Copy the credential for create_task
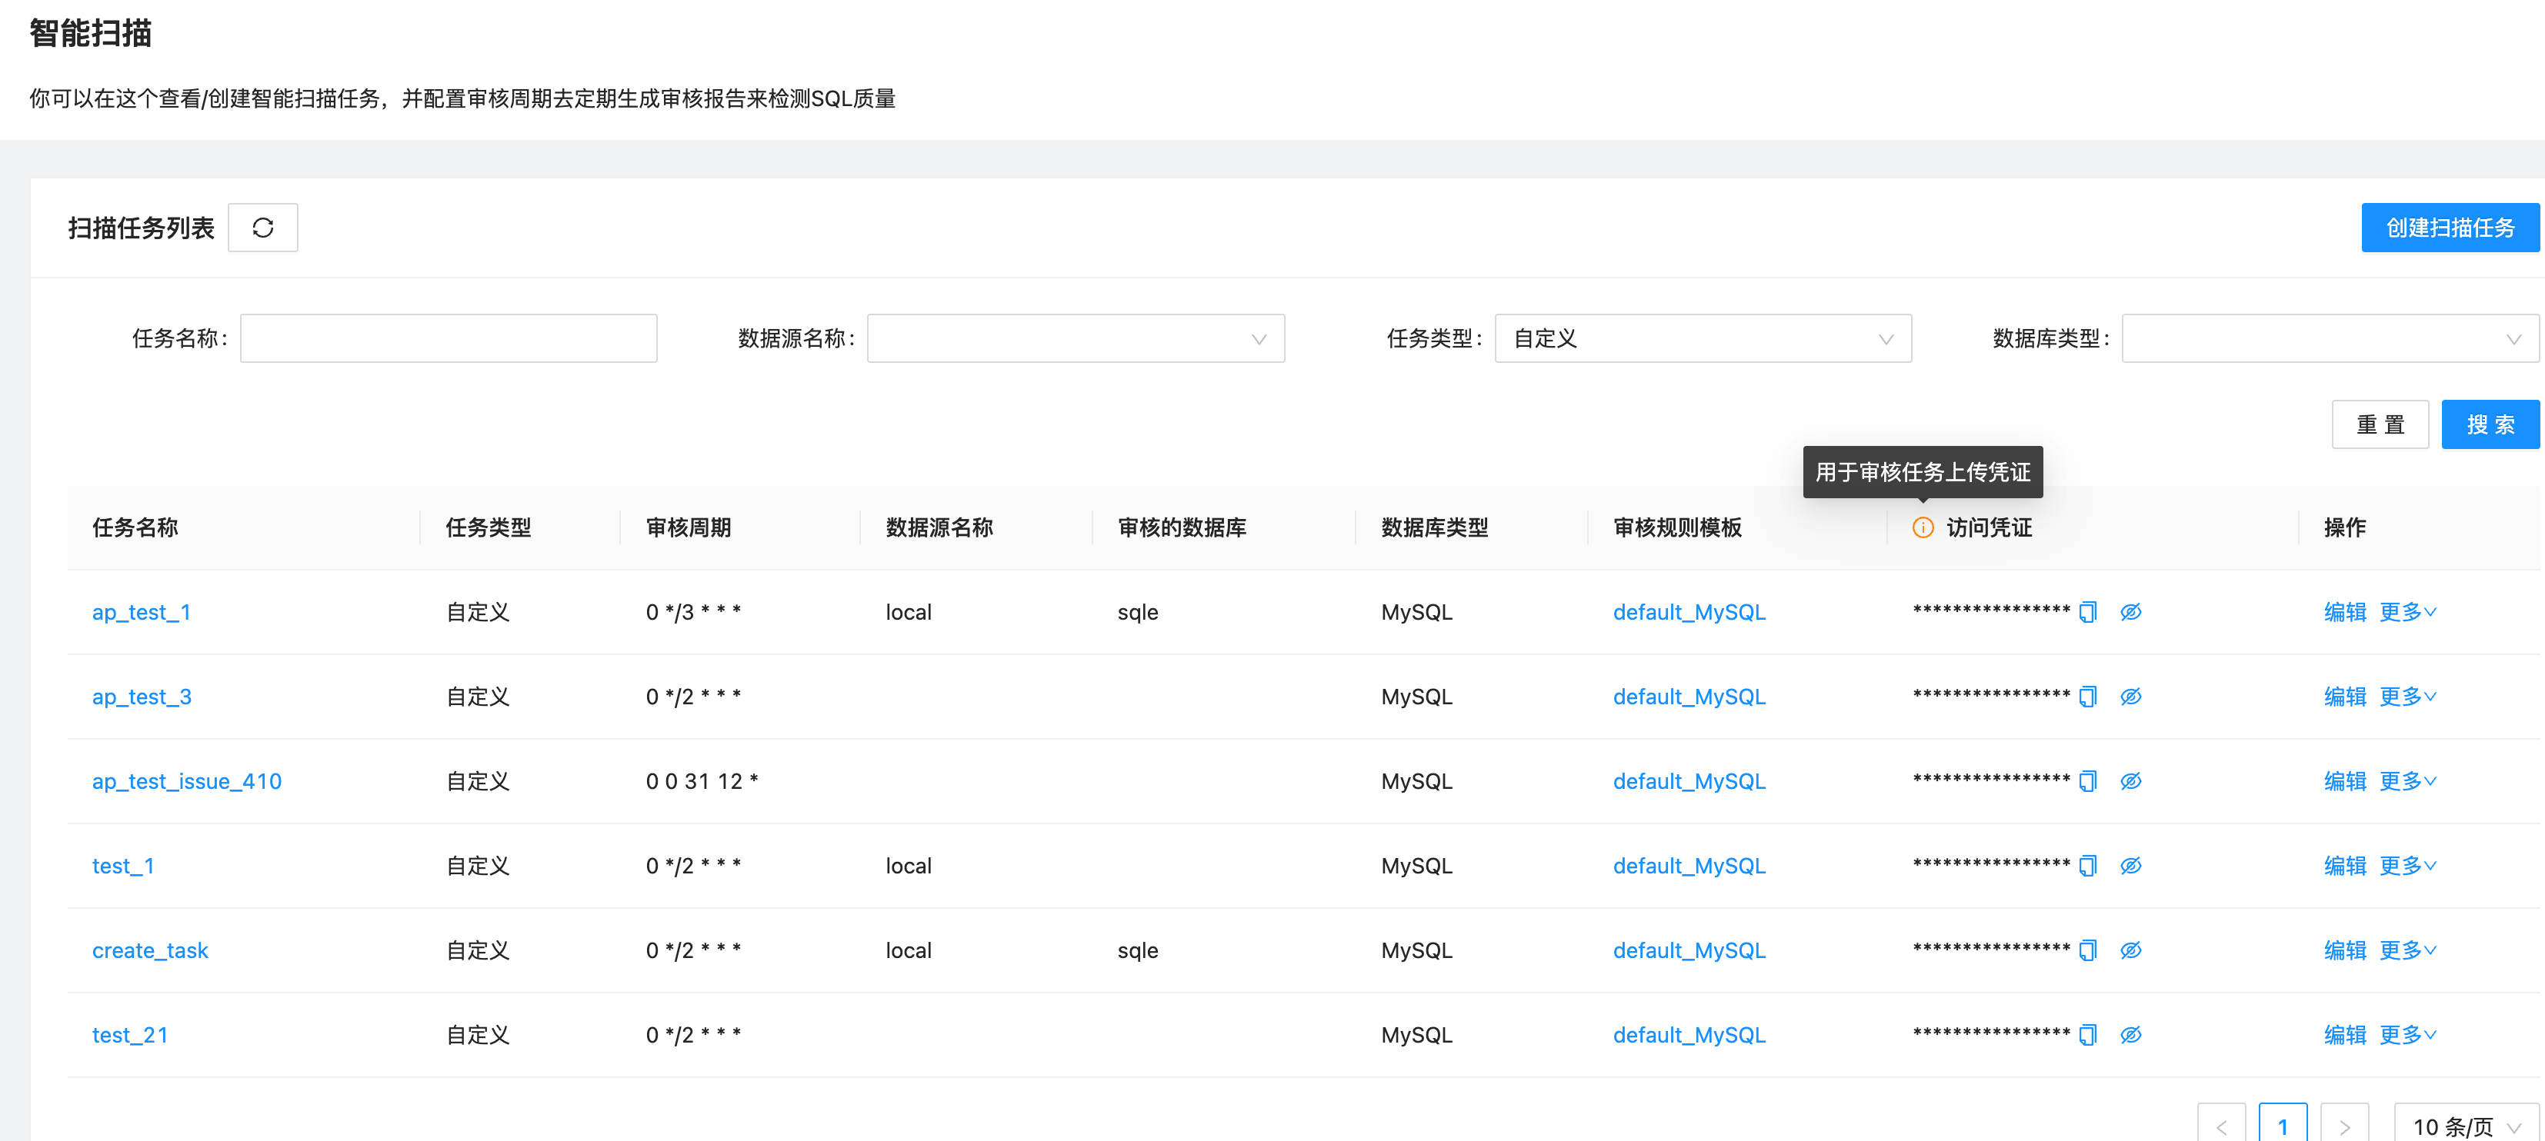Image resolution: width=2545 pixels, height=1141 pixels. tap(2086, 950)
